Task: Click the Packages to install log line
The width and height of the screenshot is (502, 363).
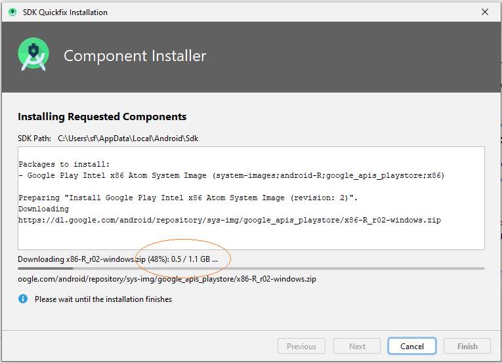Action: pyautogui.click(x=64, y=164)
